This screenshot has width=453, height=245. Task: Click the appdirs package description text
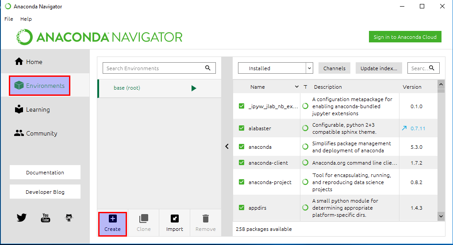(x=345, y=208)
